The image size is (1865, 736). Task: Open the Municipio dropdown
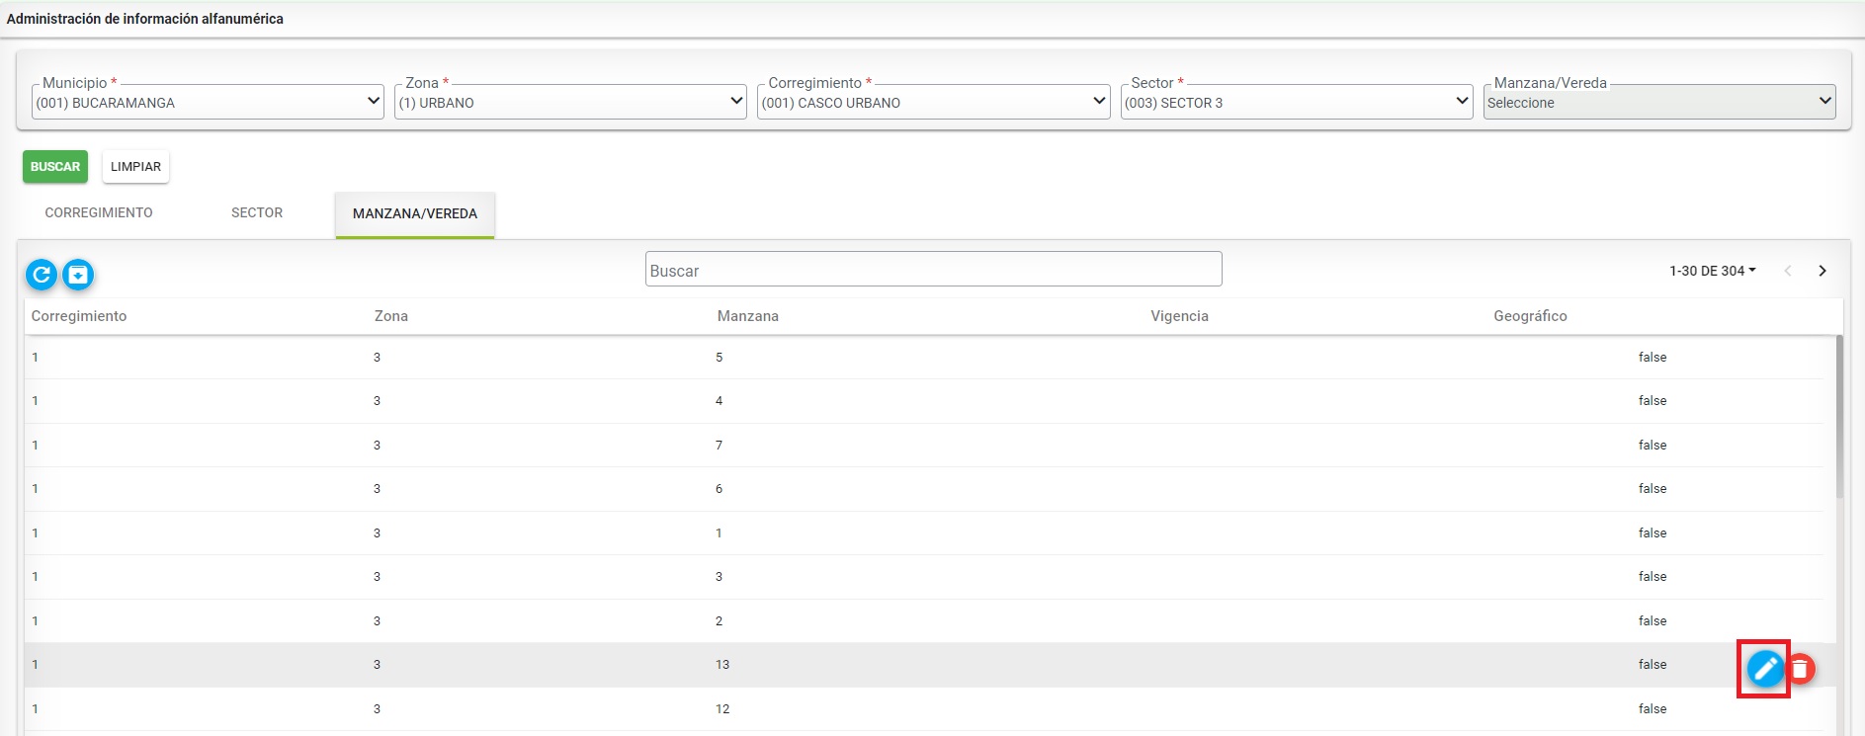tap(208, 102)
